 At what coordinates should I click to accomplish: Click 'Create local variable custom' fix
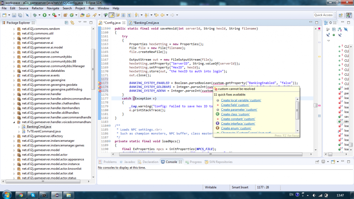point(241,100)
